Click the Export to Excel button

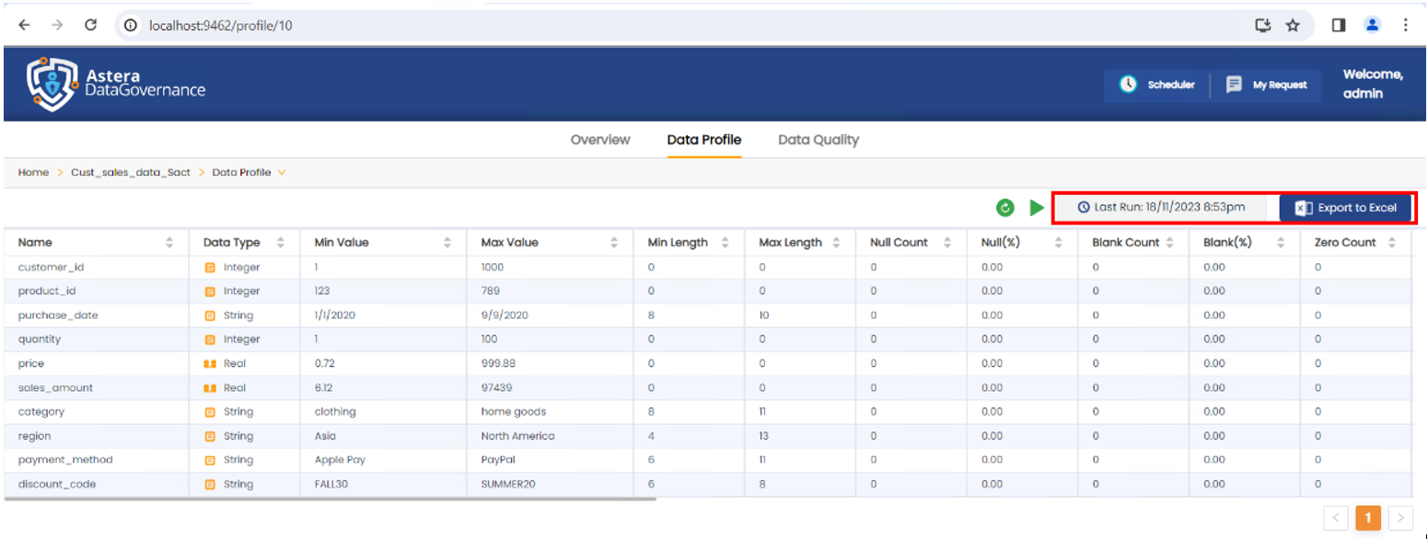[1345, 208]
